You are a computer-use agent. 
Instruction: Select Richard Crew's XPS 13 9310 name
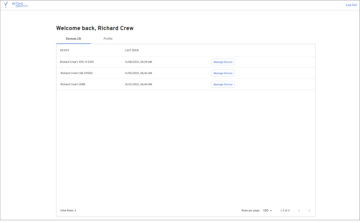coord(77,62)
